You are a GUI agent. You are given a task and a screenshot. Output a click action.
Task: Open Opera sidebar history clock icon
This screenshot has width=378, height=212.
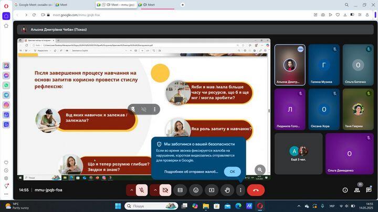(6, 171)
